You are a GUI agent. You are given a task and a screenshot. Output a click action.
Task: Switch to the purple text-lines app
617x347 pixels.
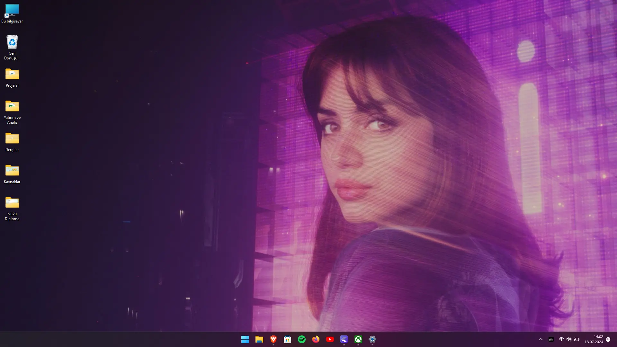coord(344,339)
